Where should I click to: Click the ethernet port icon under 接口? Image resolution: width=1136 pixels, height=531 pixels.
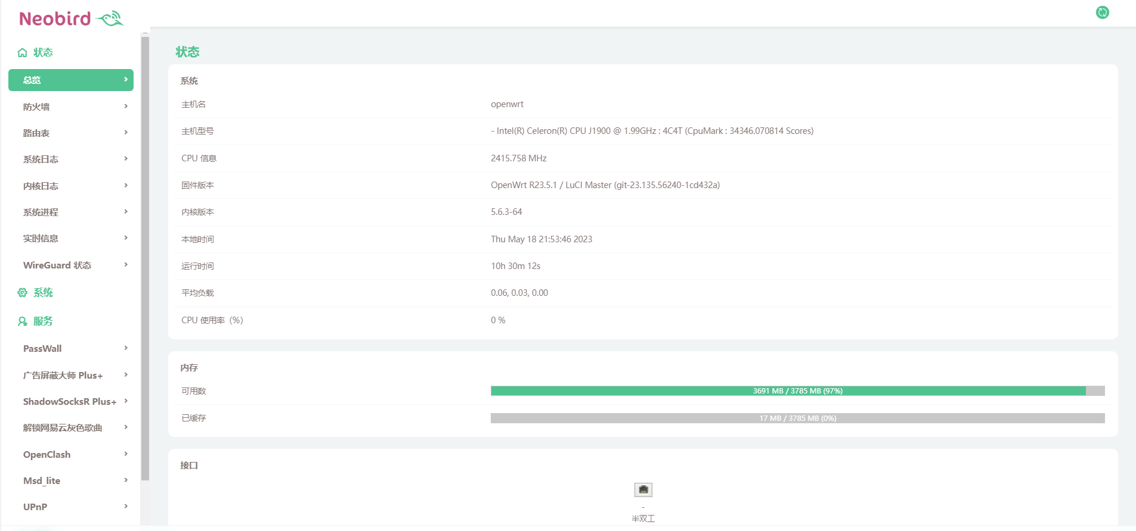[x=643, y=490]
